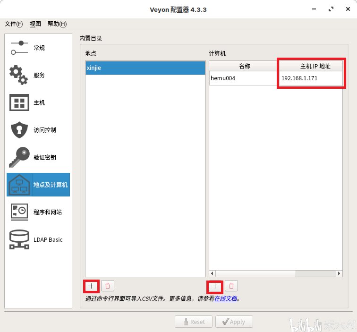
Task: Add a new computer with plus button
Action: [215, 286]
